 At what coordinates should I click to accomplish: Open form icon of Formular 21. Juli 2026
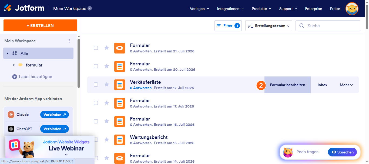tap(120, 48)
